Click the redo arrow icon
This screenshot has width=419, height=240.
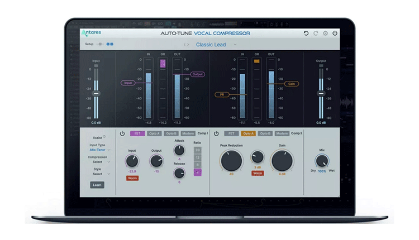tap(316, 33)
